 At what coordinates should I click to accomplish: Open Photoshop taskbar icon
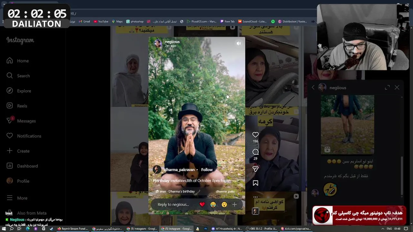tap(206, 229)
